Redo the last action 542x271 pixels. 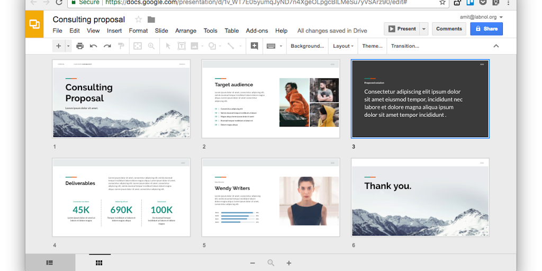coord(107,46)
